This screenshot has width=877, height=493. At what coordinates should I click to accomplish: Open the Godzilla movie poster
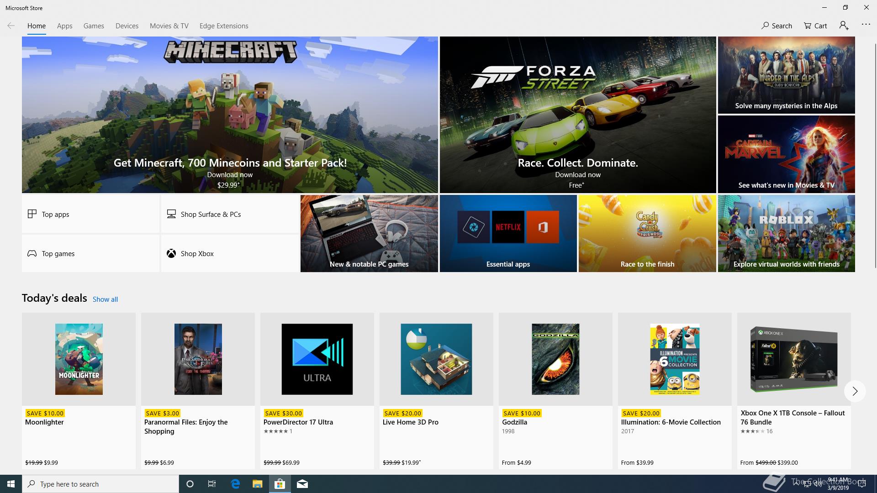(x=555, y=359)
